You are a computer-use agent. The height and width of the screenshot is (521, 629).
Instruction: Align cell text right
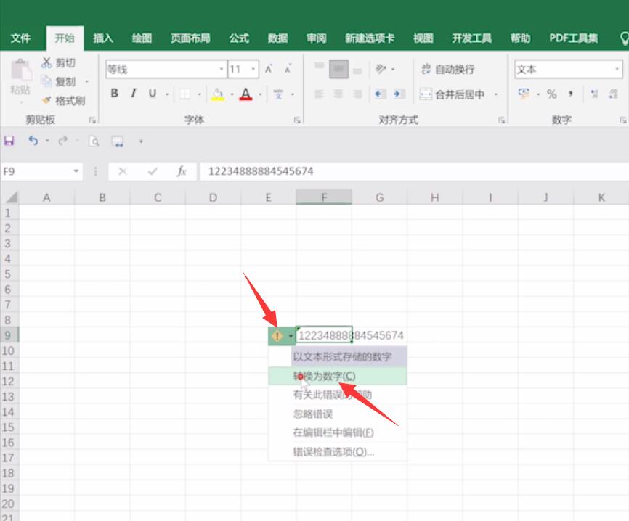tap(357, 94)
